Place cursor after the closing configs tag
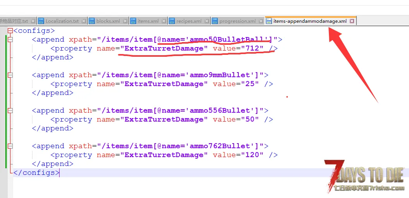The width and height of the screenshot is (409, 198). (x=60, y=173)
